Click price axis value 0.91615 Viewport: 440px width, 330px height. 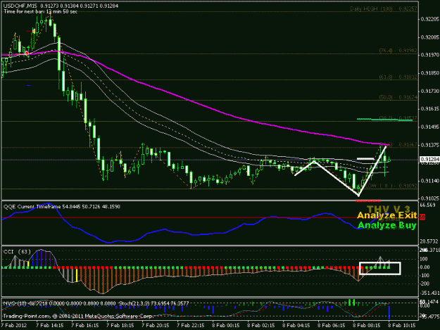tap(429, 109)
